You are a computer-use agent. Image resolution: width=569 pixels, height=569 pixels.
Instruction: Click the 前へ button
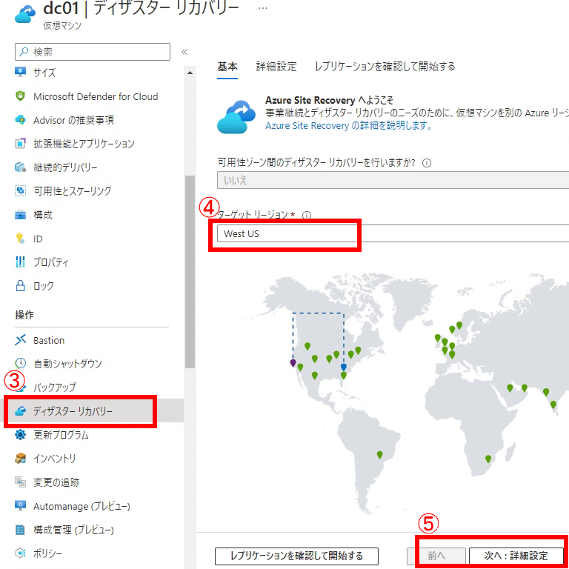pos(436,556)
